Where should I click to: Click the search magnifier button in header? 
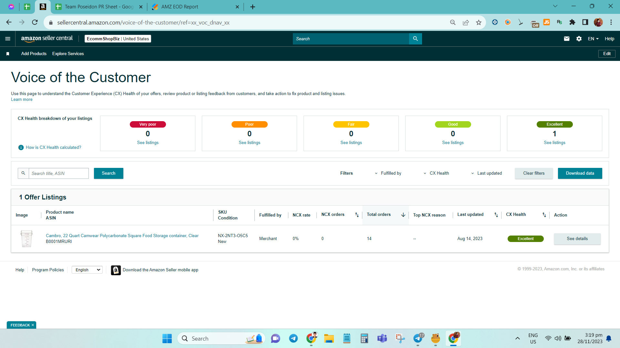(x=415, y=39)
